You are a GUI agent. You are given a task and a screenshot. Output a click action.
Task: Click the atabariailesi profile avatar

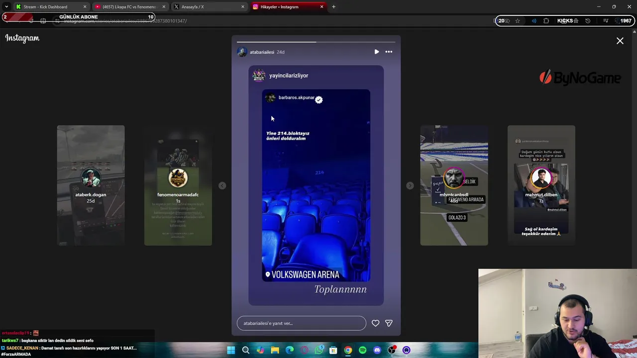tap(242, 52)
